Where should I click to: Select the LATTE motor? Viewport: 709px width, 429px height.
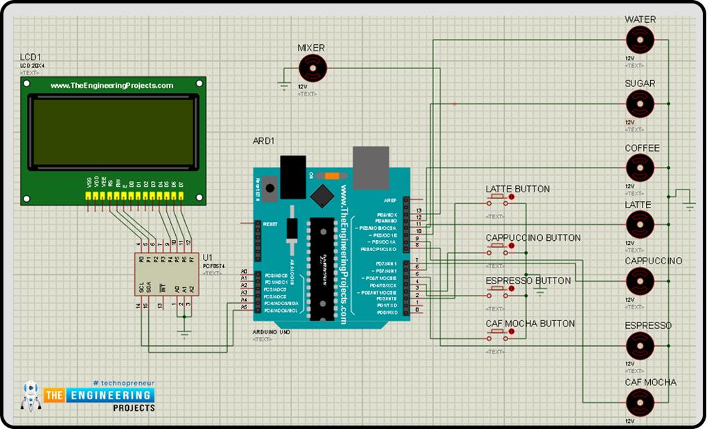(640, 224)
